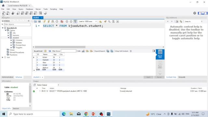Expand the Columns node under student

pyautogui.click(x=11, y=40)
